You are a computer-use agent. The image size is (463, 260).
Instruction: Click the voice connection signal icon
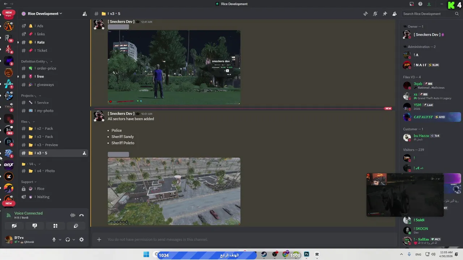point(9,215)
